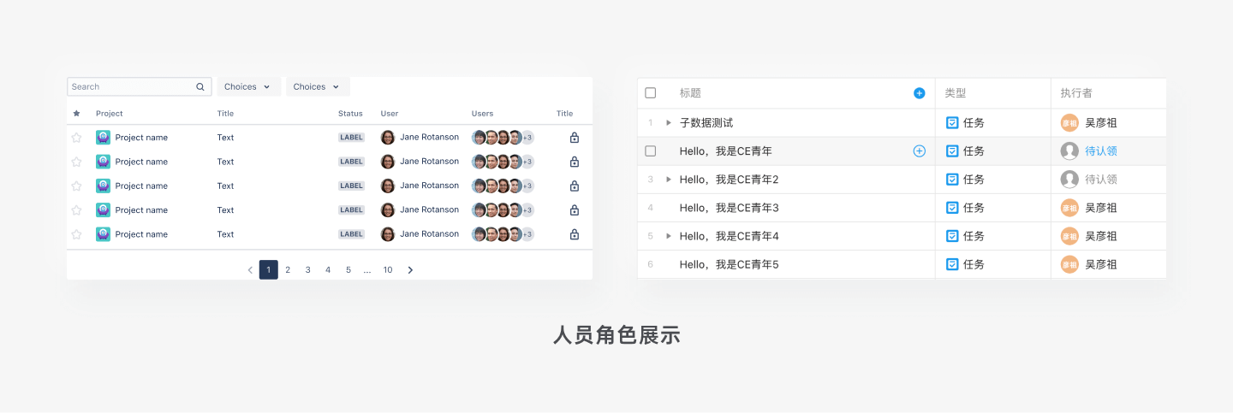Sort by the Status column header
The image size is (1233, 413).
coord(350,113)
